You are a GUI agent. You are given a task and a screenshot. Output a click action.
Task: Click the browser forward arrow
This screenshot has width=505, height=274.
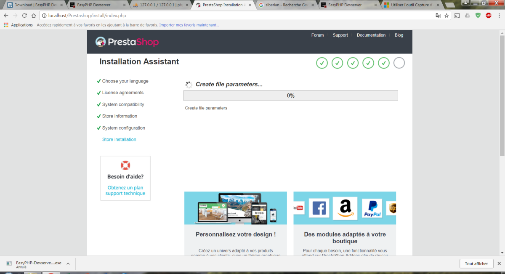coord(15,16)
